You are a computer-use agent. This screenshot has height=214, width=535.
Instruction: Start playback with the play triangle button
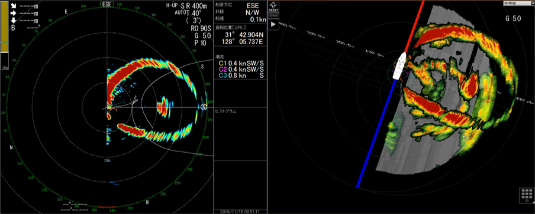tap(273, 24)
